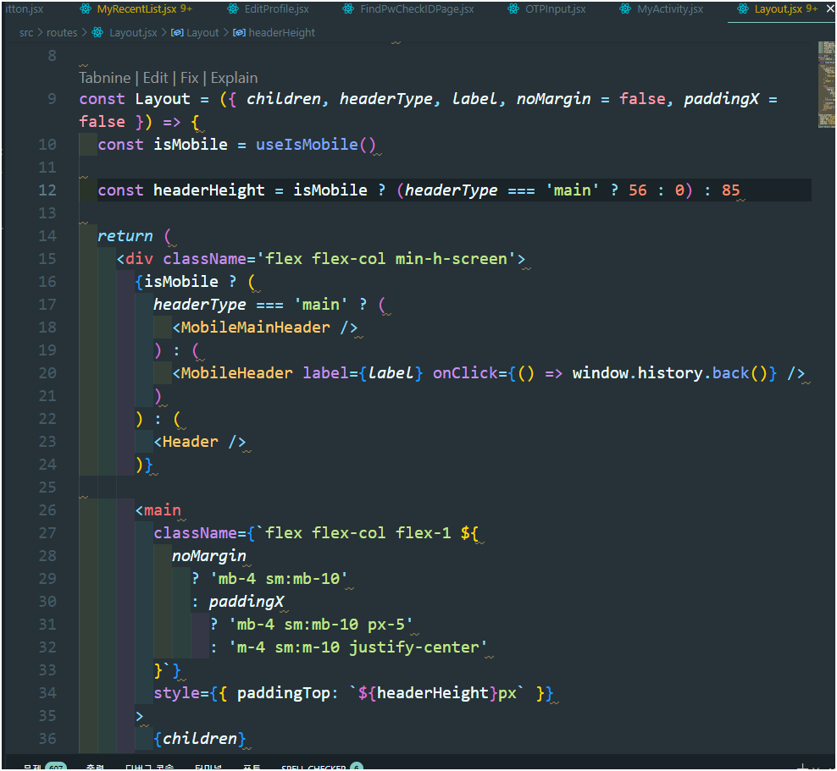Click the Explain code lens action
This screenshot has height=771, width=837.
click(234, 78)
